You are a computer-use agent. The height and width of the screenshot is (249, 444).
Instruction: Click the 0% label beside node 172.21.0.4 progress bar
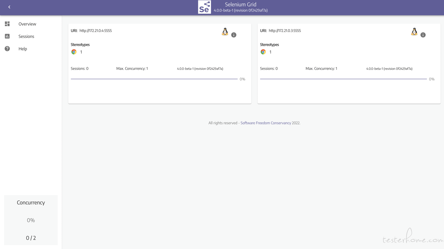(242, 79)
